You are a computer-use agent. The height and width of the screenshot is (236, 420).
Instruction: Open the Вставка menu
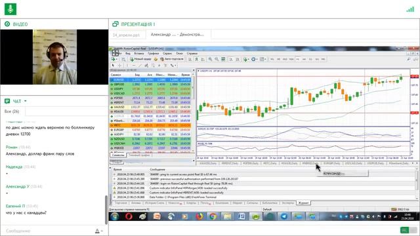139,54
